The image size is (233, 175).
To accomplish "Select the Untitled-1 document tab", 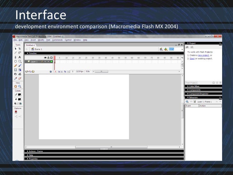I will 30,45.
